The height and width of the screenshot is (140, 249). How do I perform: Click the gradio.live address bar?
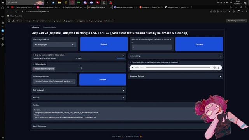[37, 12]
